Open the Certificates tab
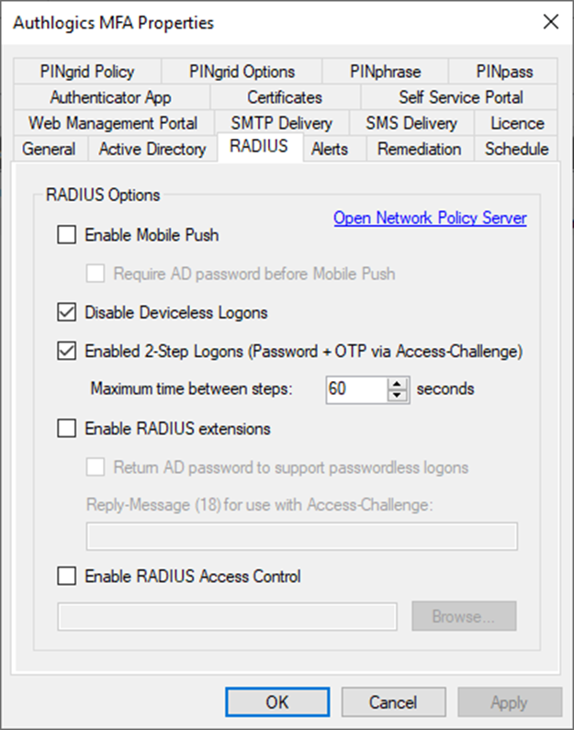The image size is (574, 730). coord(285,97)
